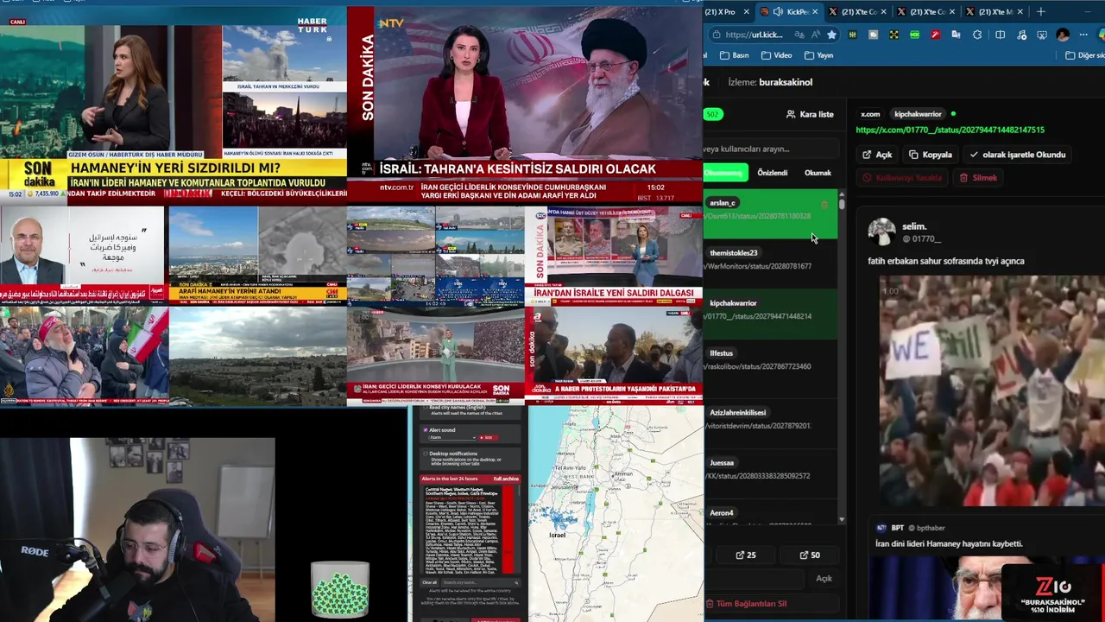Select the arslan_c link entry
1105x622 pixels.
(770, 214)
